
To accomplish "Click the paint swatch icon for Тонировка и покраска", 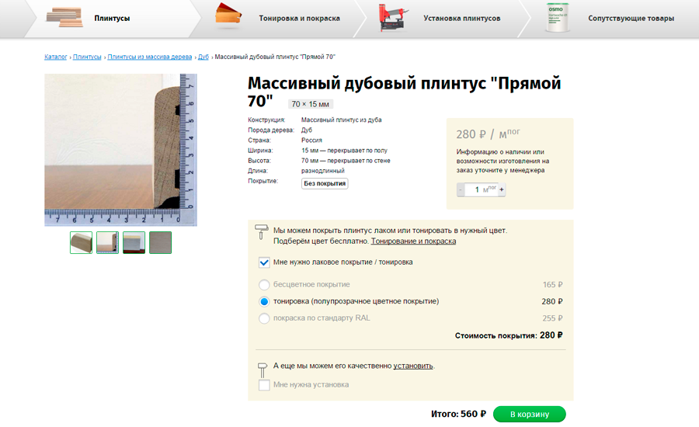I will (x=228, y=17).
